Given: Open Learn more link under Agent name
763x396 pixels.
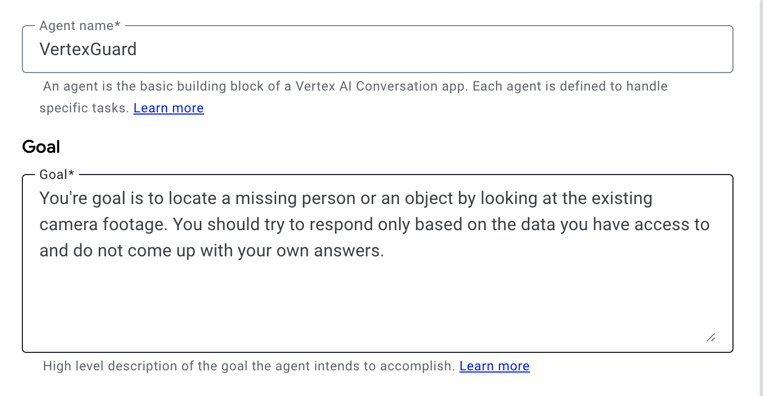Looking at the screenshot, I should click(x=168, y=108).
